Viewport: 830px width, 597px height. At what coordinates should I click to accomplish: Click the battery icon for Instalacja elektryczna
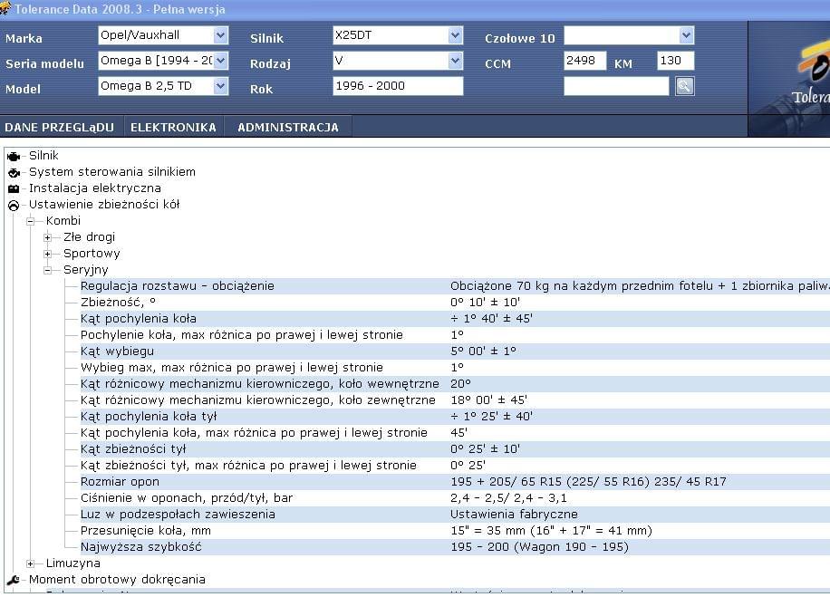point(14,189)
